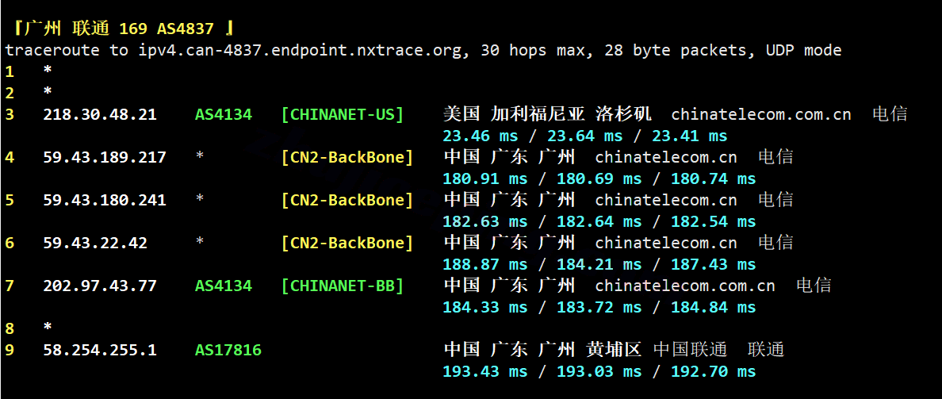Click the chinatelecom.cn domain on hop 5

pyautogui.click(x=665, y=200)
